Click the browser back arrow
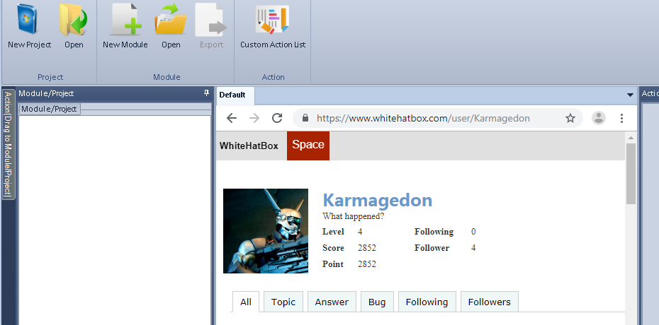659x325 pixels. click(x=232, y=118)
